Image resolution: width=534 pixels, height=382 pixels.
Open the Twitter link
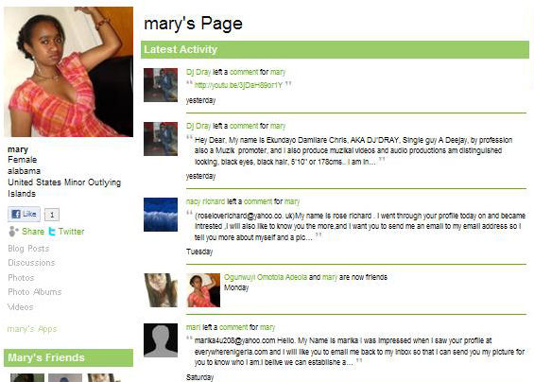tap(71, 232)
